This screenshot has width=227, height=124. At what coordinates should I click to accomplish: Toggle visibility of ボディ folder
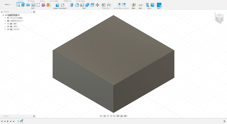[8, 26]
